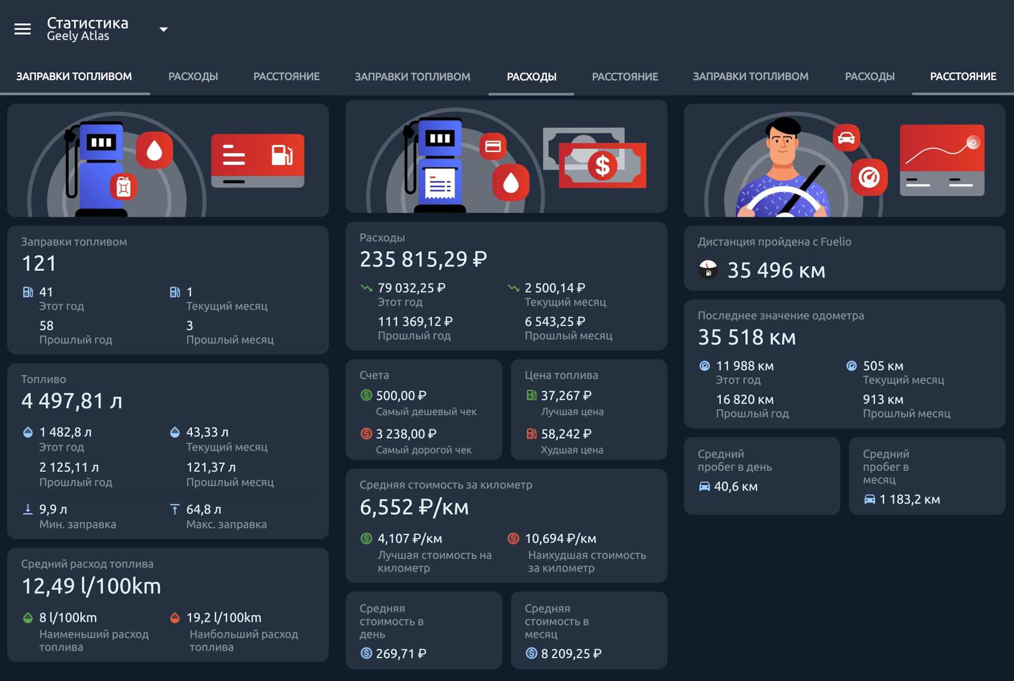Click the total fill-ups count 121
Image resolution: width=1014 pixels, height=681 pixels.
(39, 264)
